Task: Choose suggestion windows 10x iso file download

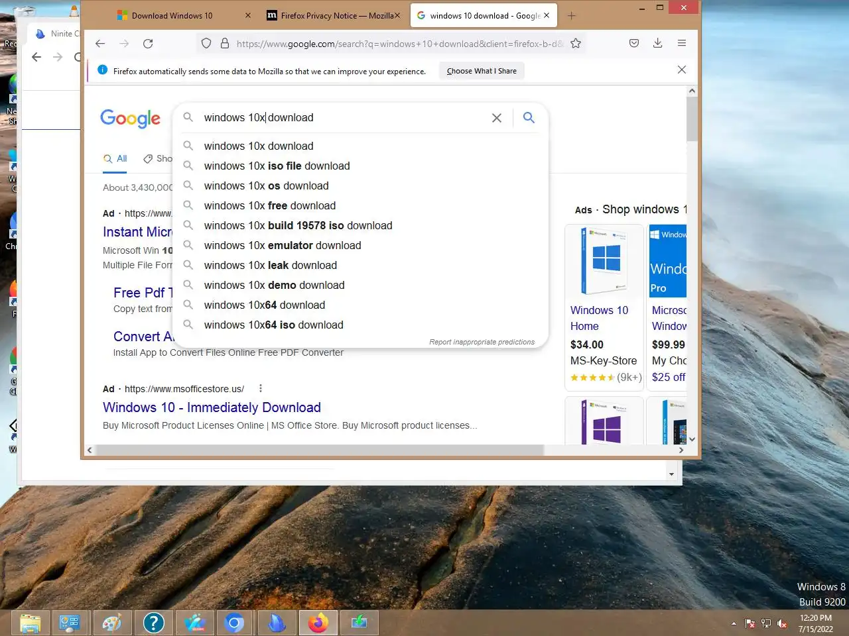Action: [x=361, y=166]
